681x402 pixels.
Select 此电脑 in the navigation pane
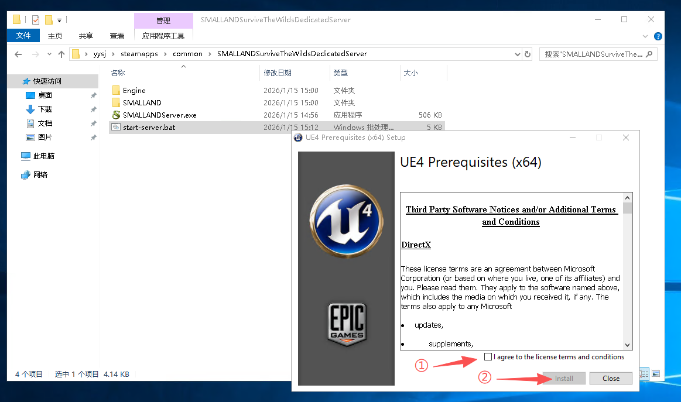(43, 156)
